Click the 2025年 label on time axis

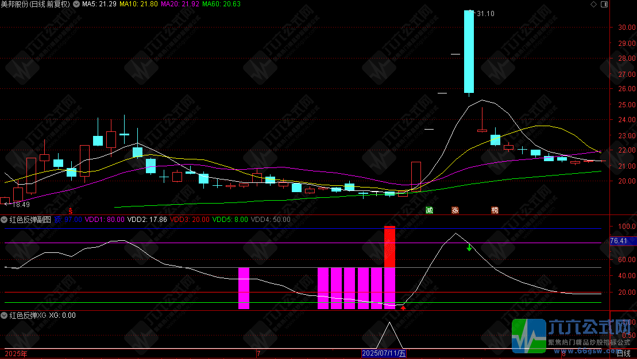tap(16, 354)
